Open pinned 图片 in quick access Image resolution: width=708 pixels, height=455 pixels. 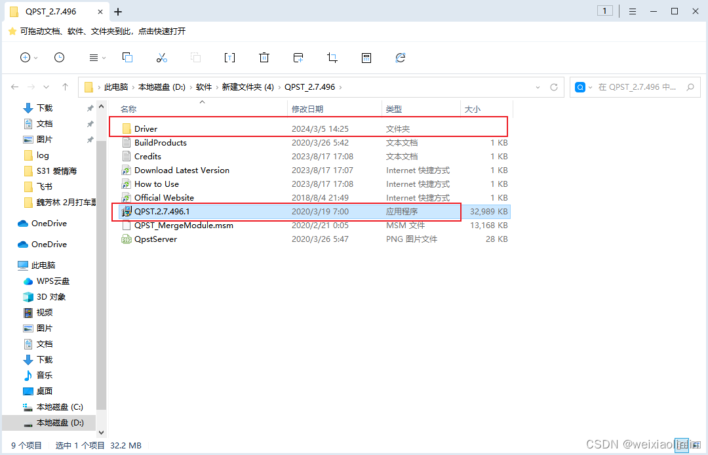click(x=45, y=140)
